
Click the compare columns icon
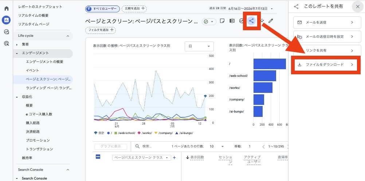point(232,21)
